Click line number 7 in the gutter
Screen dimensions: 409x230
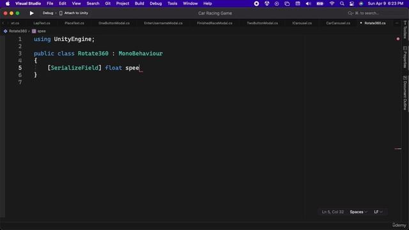click(20, 82)
